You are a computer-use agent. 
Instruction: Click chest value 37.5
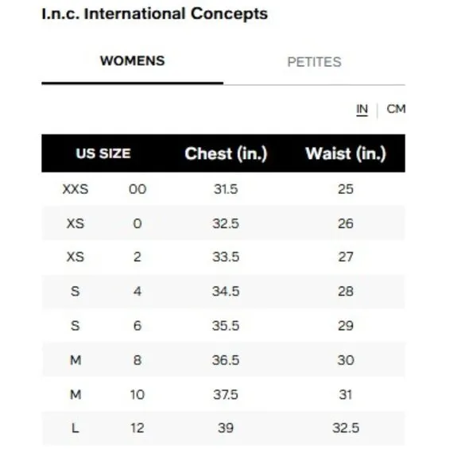(226, 394)
